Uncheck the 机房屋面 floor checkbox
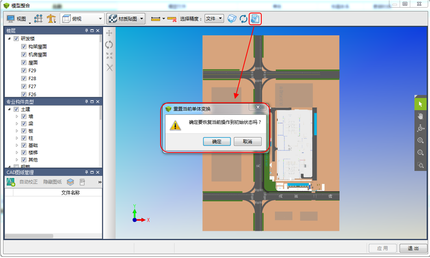 pyautogui.click(x=24, y=54)
